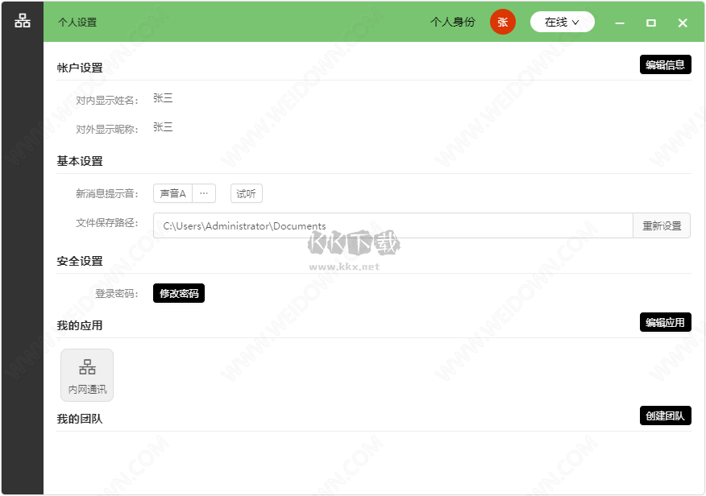Click the ··· icon beside 声音A

pos(204,193)
